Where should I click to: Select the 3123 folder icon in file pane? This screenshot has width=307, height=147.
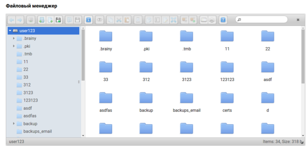coord(187,67)
